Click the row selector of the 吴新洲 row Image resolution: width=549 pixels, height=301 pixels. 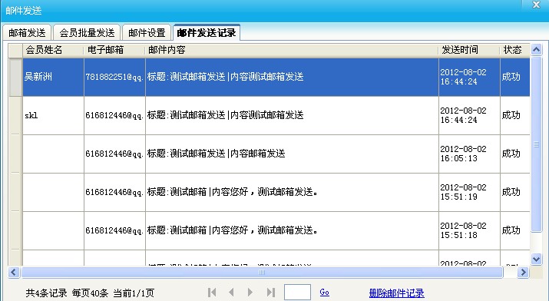[15, 77]
